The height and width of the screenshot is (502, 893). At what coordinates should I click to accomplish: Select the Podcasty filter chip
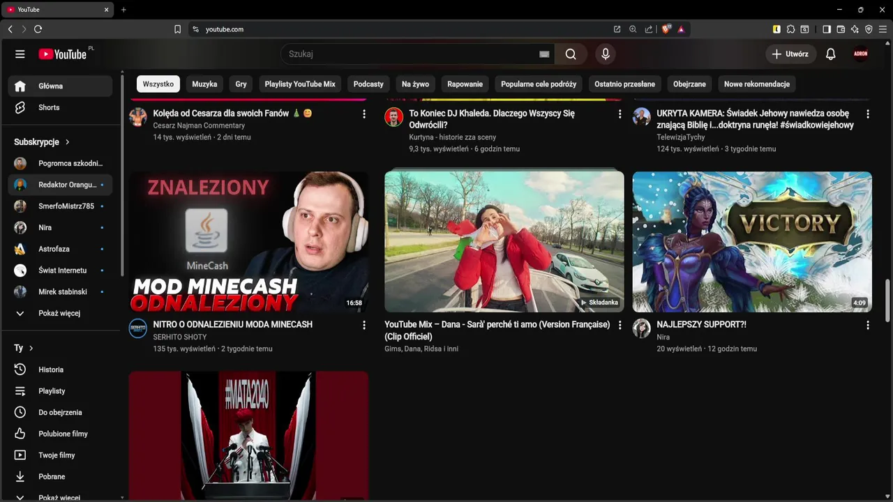coord(368,84)
